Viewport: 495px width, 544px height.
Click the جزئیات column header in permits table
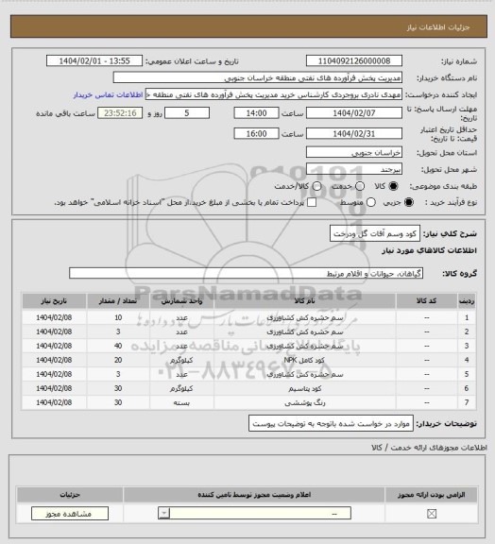click(70, 495)
